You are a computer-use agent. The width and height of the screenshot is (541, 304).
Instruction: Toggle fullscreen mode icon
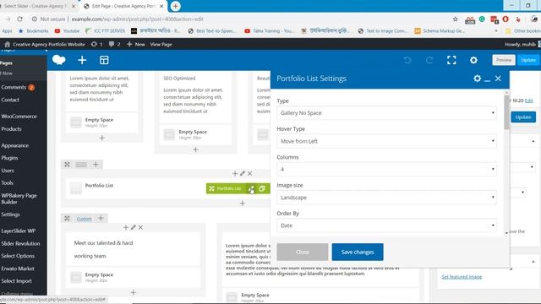(x=451, y=60)
